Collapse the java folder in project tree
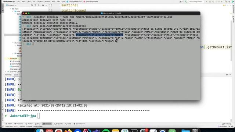Viewport: 235px width, 132px height. tap(13, 11)
